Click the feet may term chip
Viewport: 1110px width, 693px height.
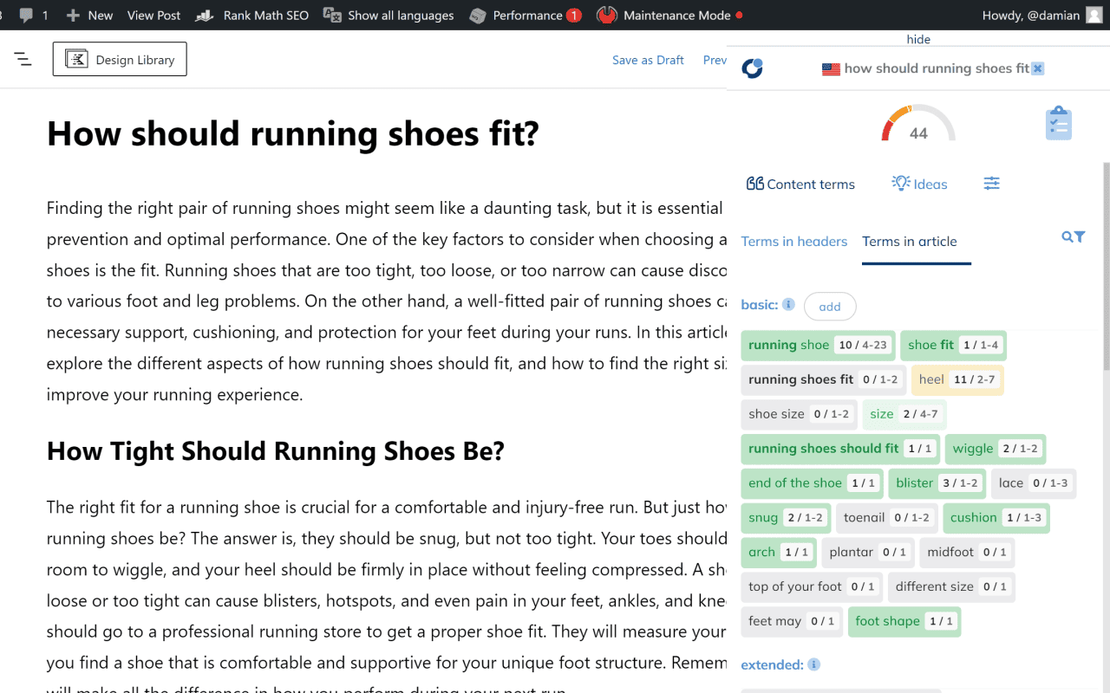pyautogui.click(x=792, y=622)
